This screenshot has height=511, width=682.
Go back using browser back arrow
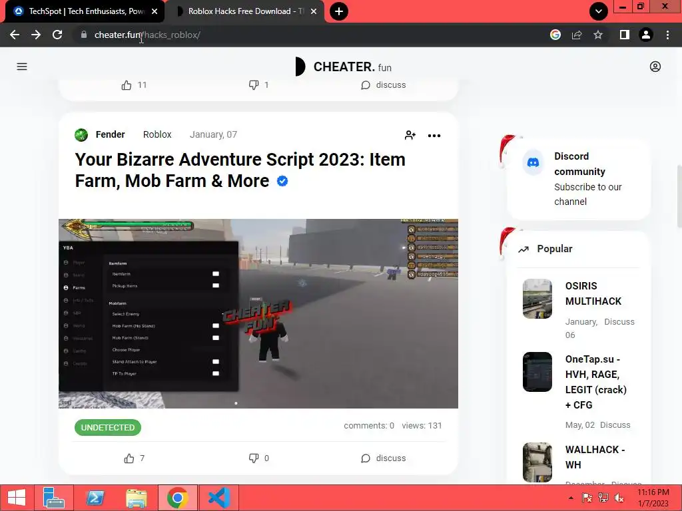pyautogui.click(x=15, y=35)
